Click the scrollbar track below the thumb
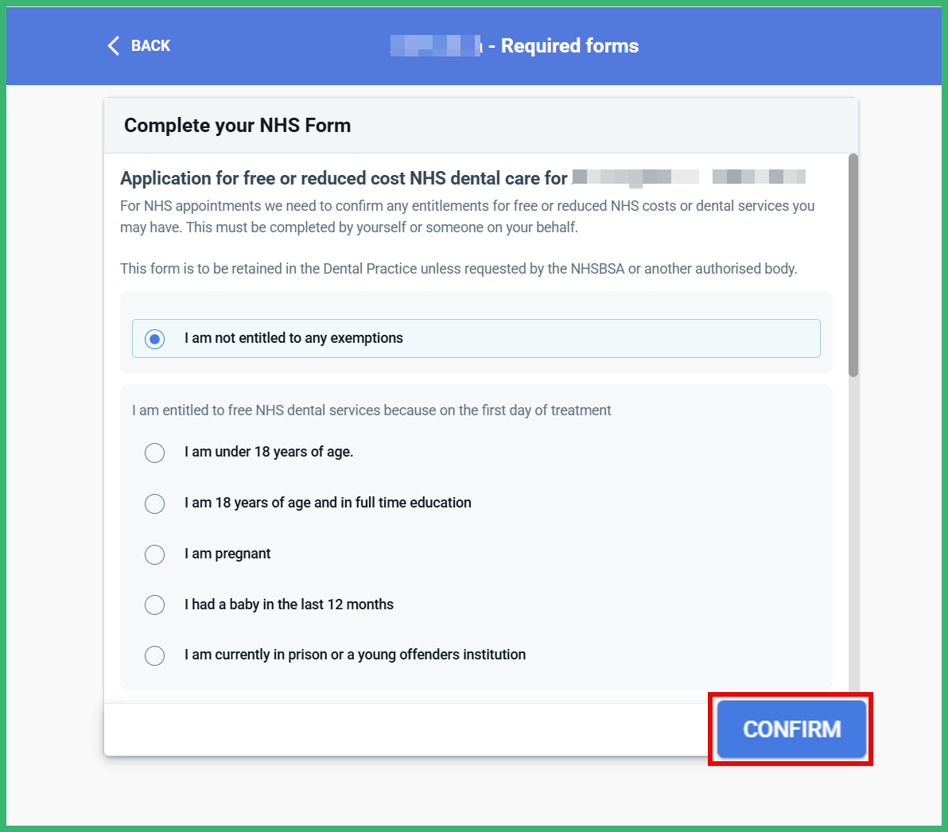Viewport: 948px width, 832px height. [853, 532]
